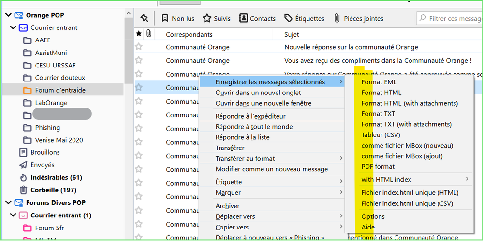Screen dimensions: 483x242
Task: Toggle the Pièces jointes filter
Action: [359, 18]
